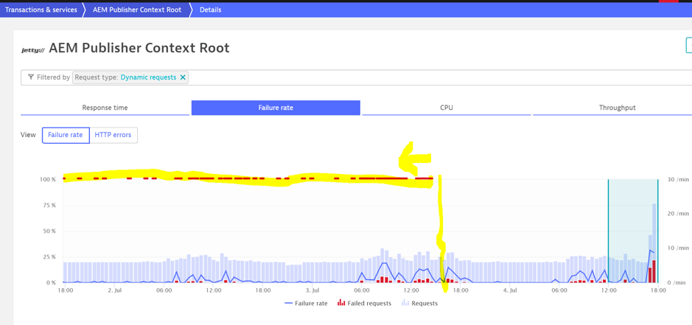Click the 2. Jul date axis label
Viewport: 692px width, 325px height.
tap(115, 290)
